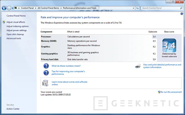Re-run the assessment
The height and width of the screenshot is (115, 185).
point(171,92)
